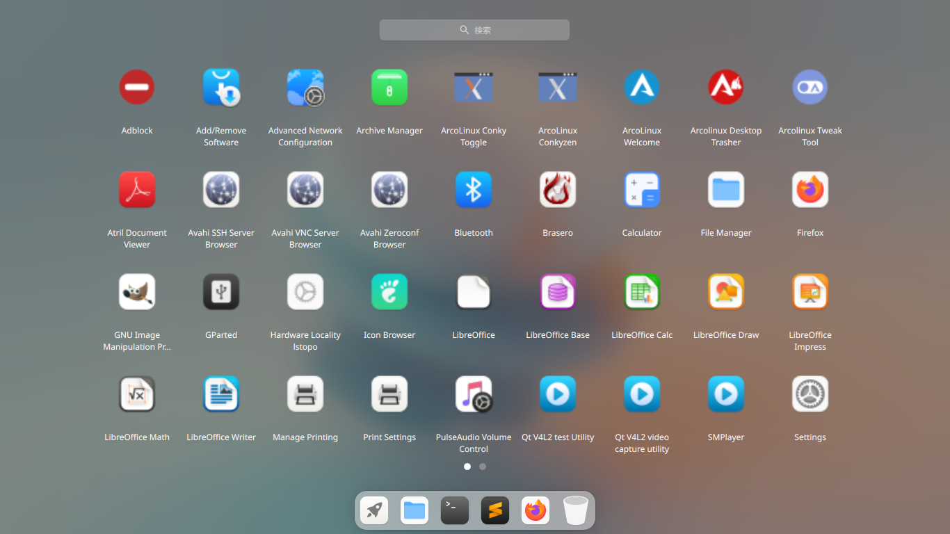The height and width of the screenshot is (534, 950).
Task: Open Arcolinux Tweak Tool
Action: pyautogui.click(x=810, y=87)
